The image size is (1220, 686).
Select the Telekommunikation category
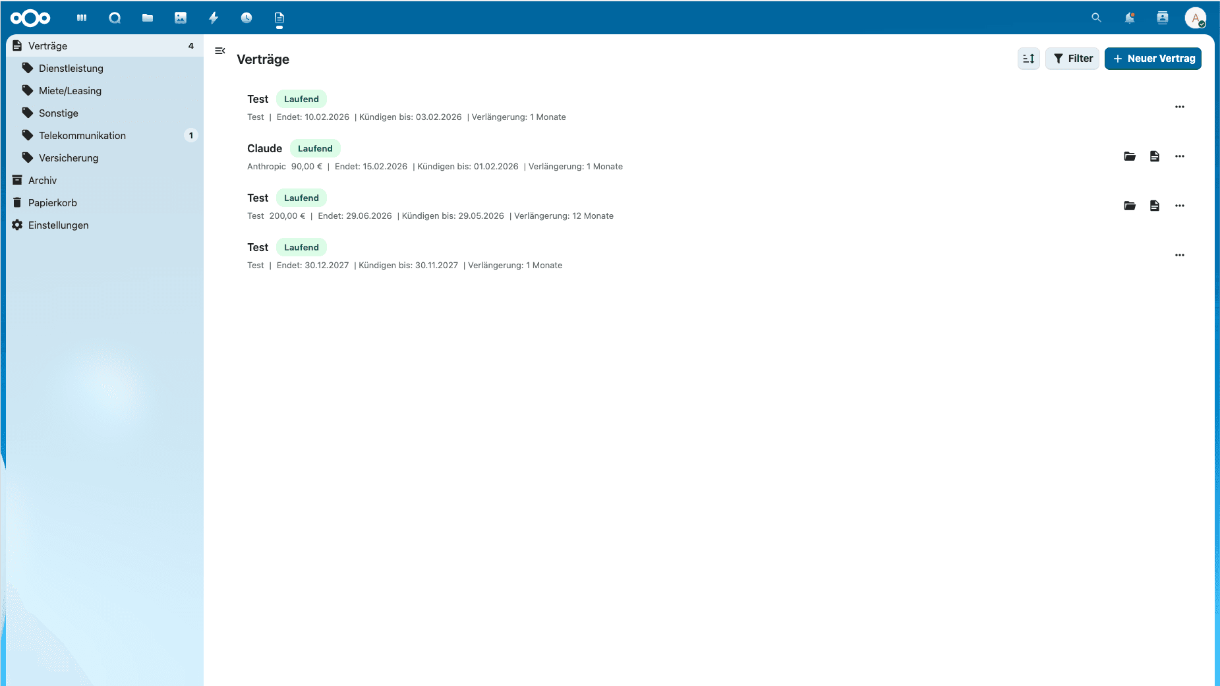[x=82, y=135]
